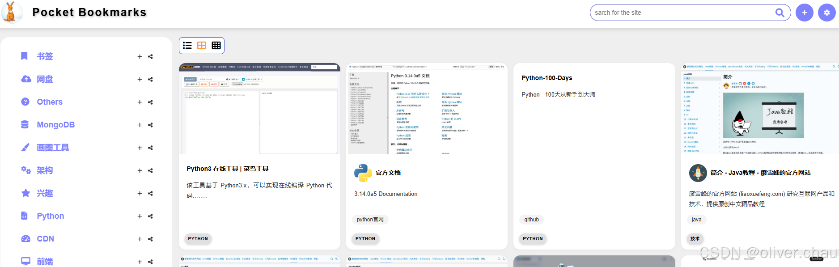Add item to 兴趣 category
The height and width of the screenshot is (267, 839).
[140, 193]
